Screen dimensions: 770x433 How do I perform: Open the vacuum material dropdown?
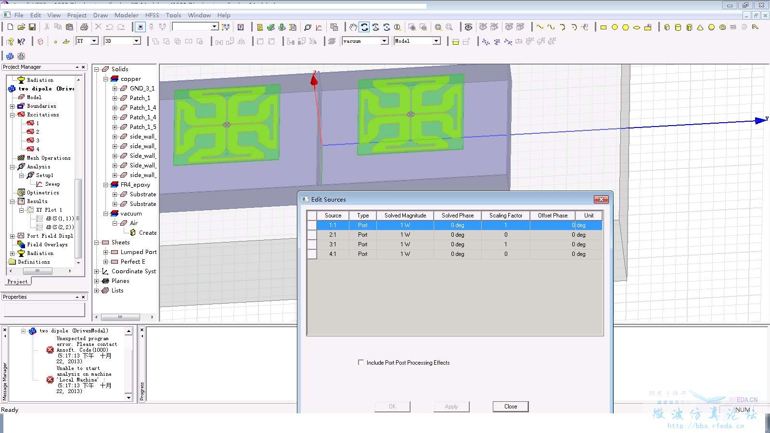pyautogui.click(x=384, y=41)
